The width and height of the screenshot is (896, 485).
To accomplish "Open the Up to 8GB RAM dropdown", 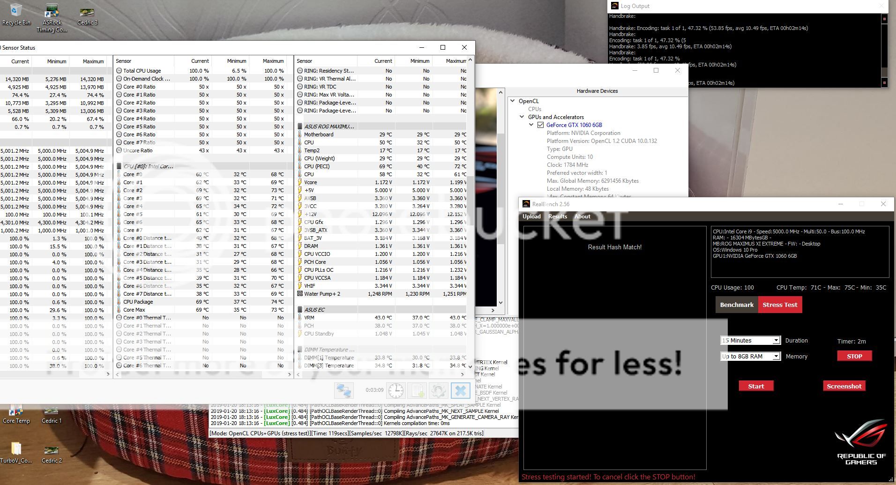I will click(x=750, y=356).
